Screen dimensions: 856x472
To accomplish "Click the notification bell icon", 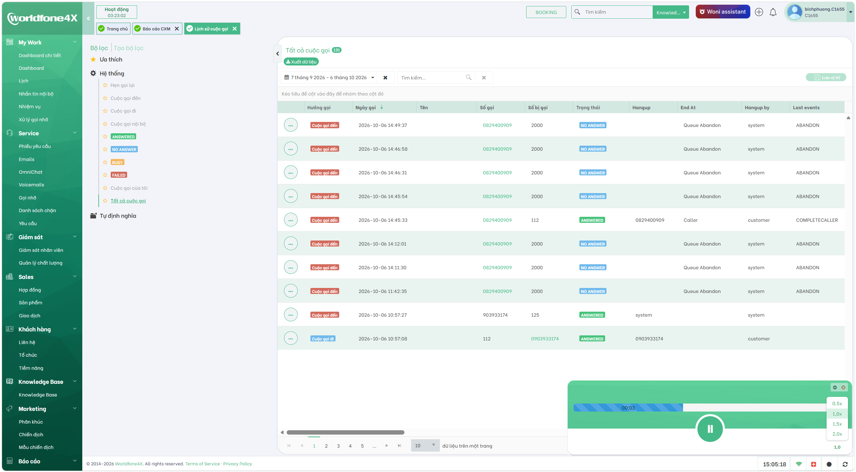I will [773, 12].
